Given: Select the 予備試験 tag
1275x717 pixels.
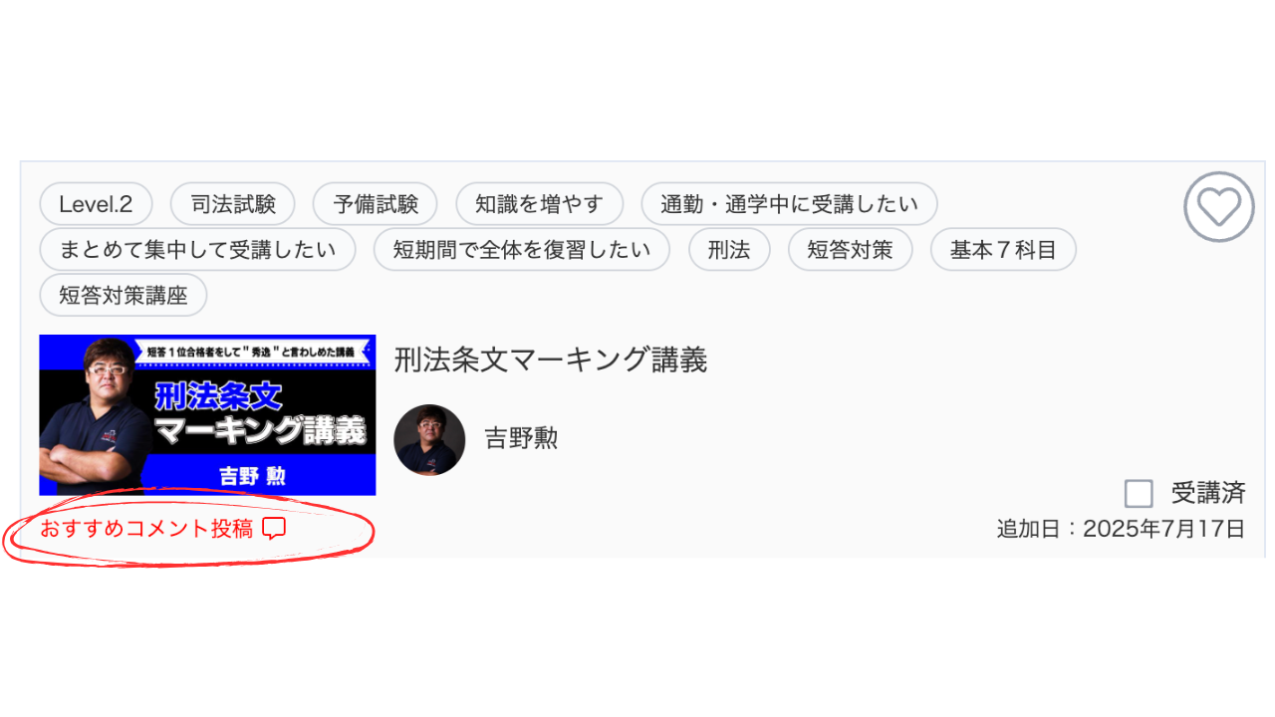Looking at the screenshot, I should (x=376, y=204).
